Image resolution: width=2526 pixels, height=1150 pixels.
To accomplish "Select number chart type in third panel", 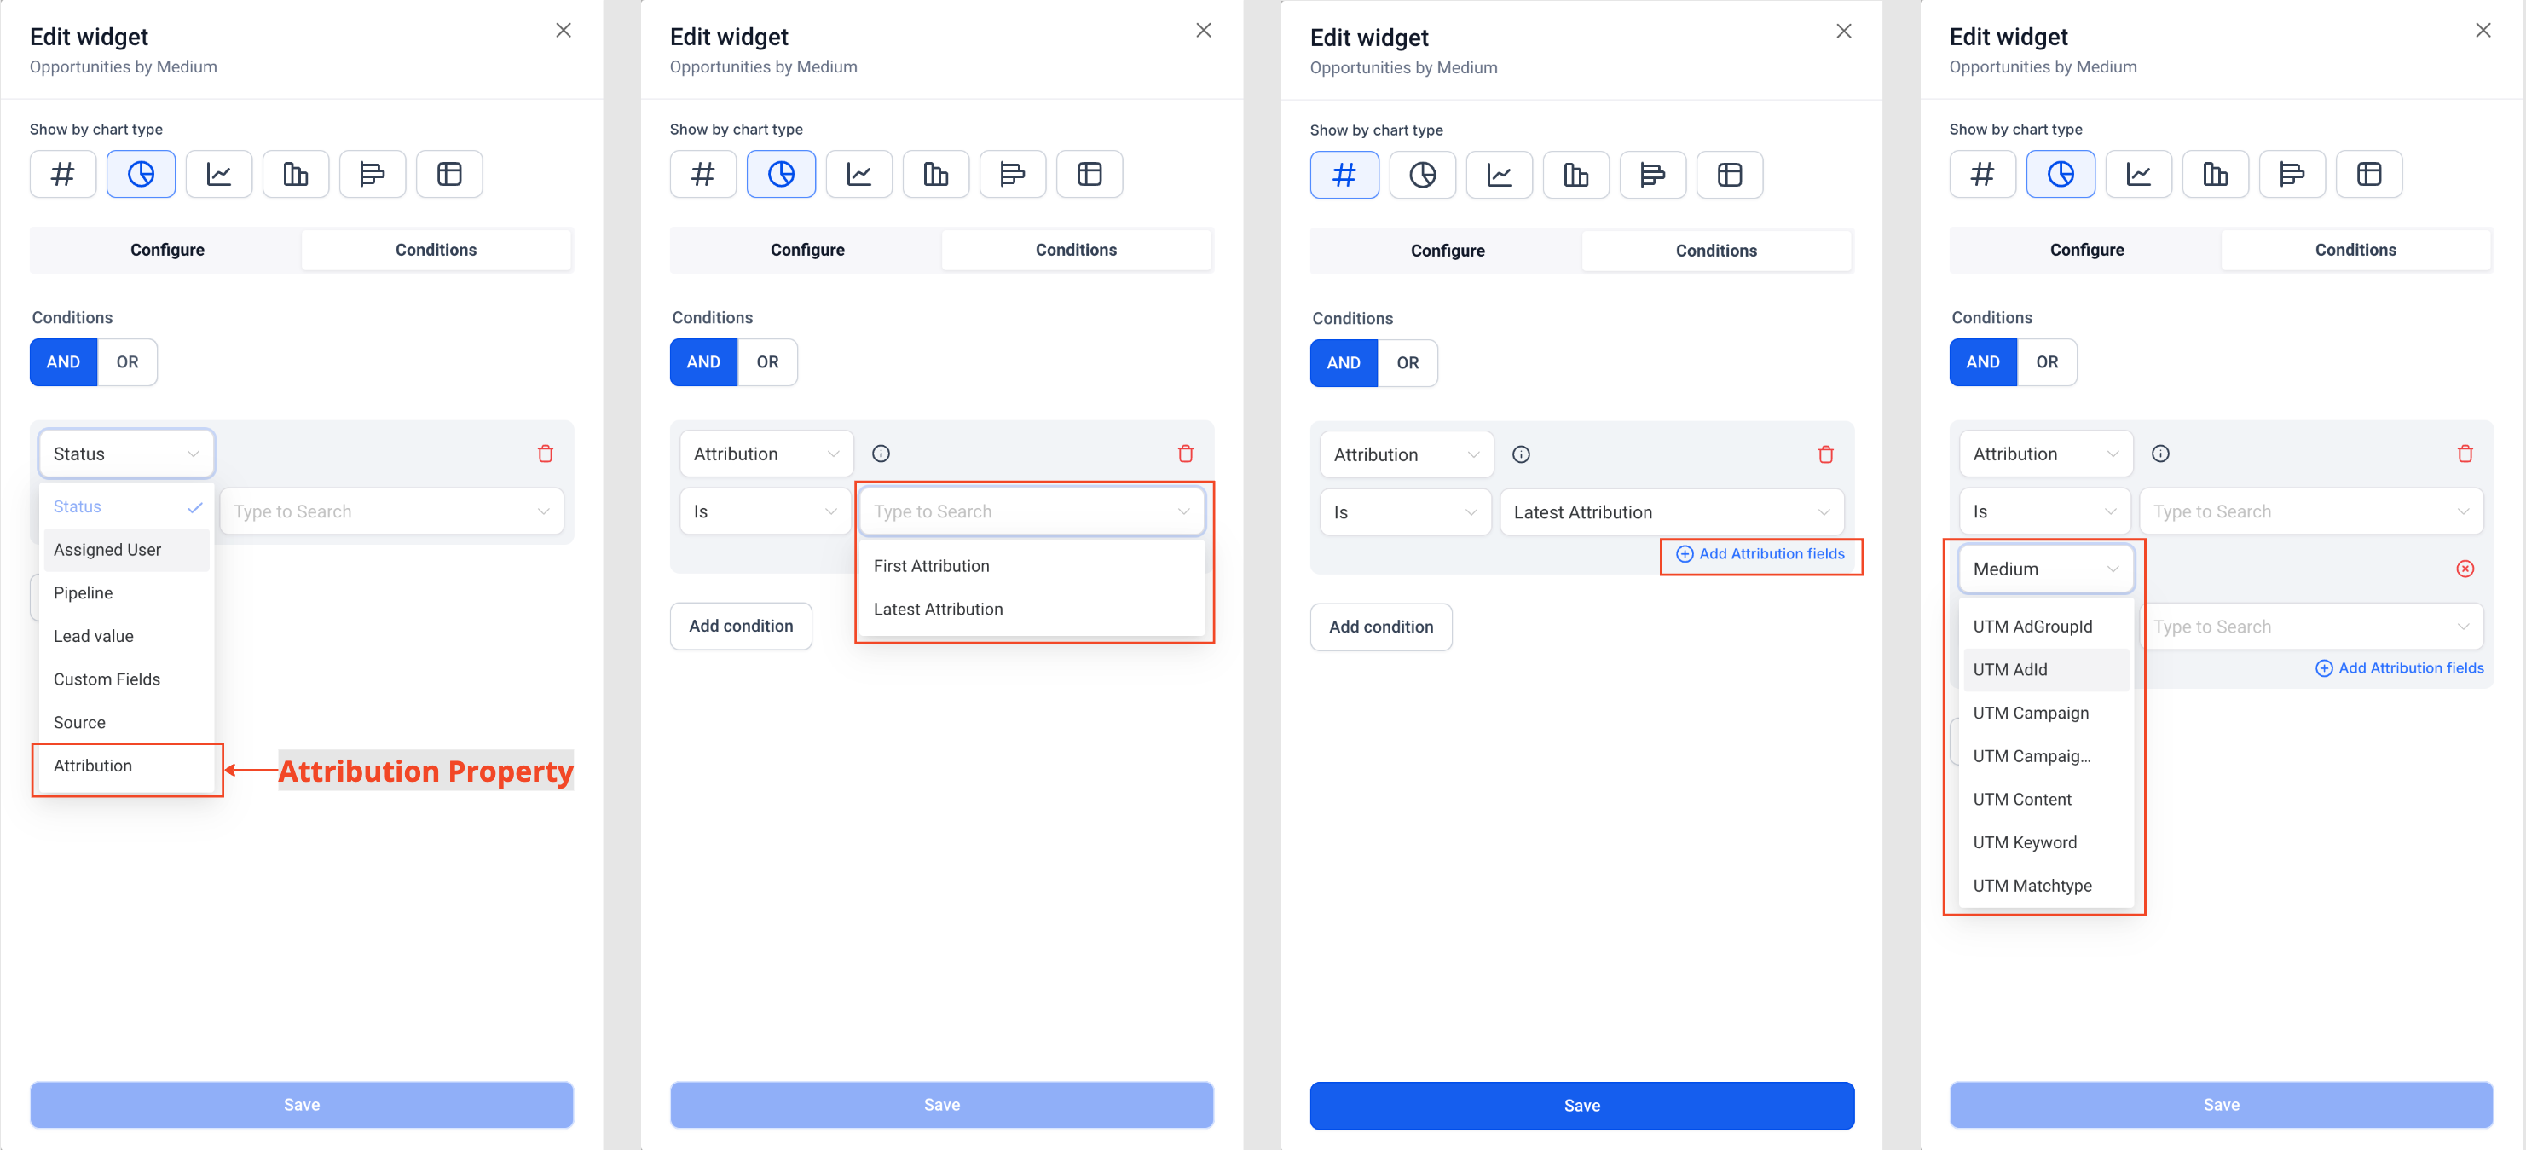I will click(x=1344, y=176).
